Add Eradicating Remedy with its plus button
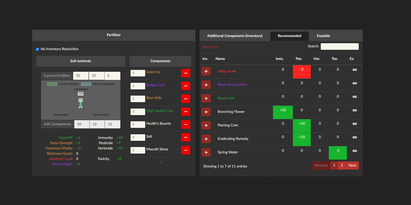The width and height of the screenshot is (411, 205). click(x=206, y=139)
